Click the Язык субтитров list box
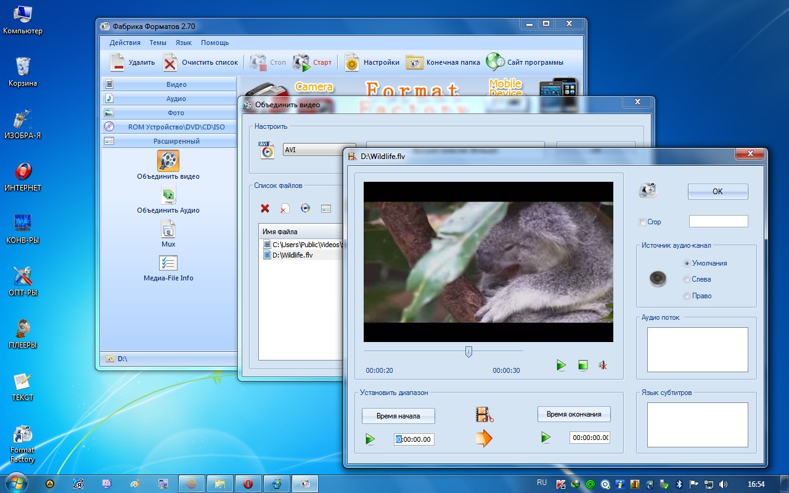Image resolution: width=789 pixels, height=493 pixels. 697,425
